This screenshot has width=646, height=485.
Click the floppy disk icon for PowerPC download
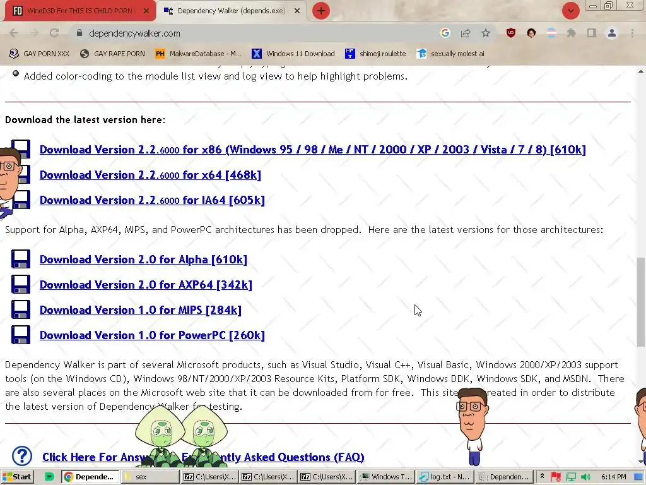pyautogui.click(x=21, y=335)
